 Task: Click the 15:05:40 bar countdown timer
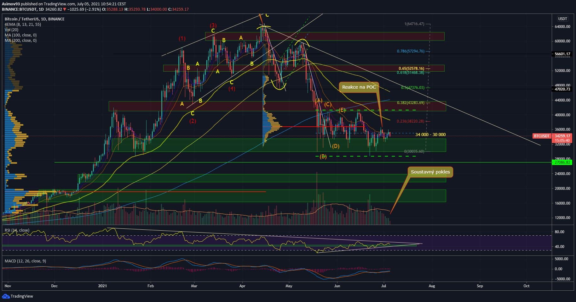(x=562, y=140)
